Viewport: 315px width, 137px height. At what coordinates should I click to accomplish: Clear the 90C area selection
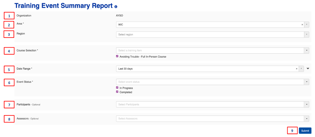(x=302, y=24)
